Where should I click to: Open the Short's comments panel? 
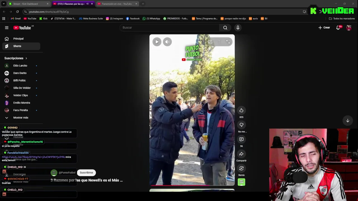coord(241,139)
